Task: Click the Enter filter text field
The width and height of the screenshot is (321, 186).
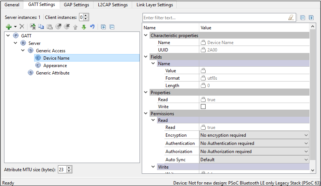Action: point(215,17)
